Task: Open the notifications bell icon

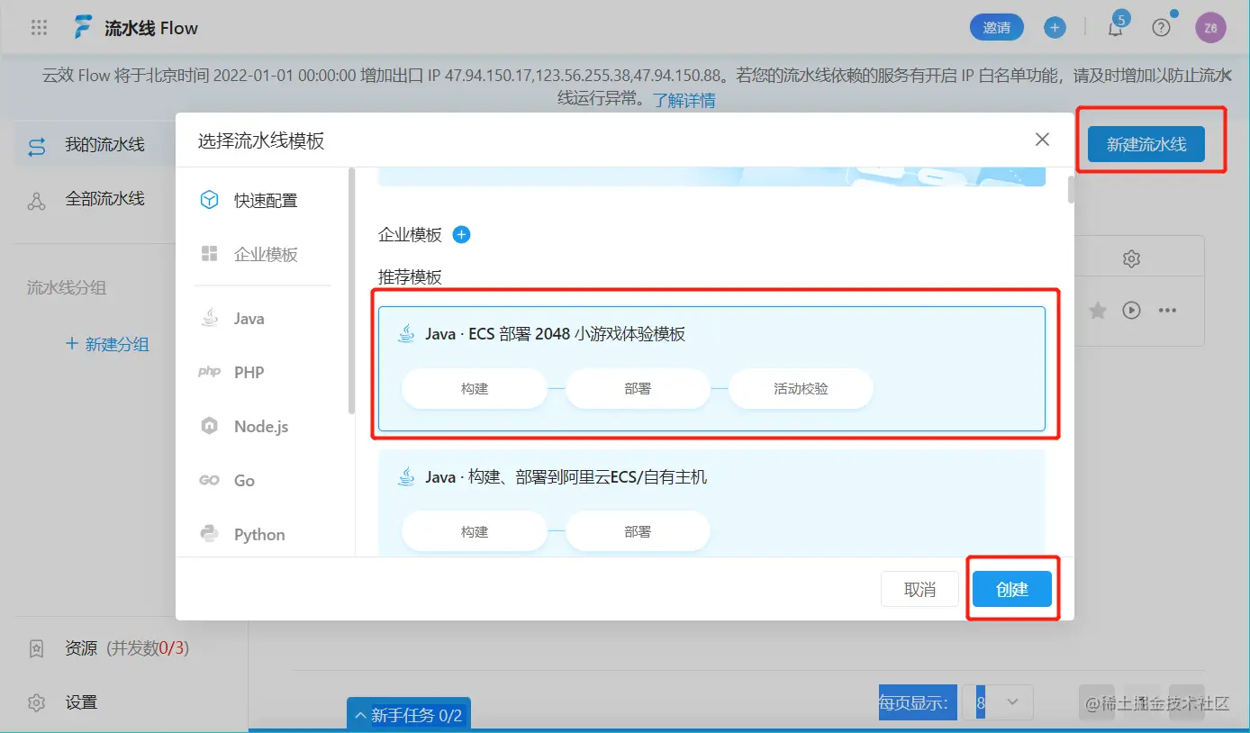Action: click(1115, 28)
